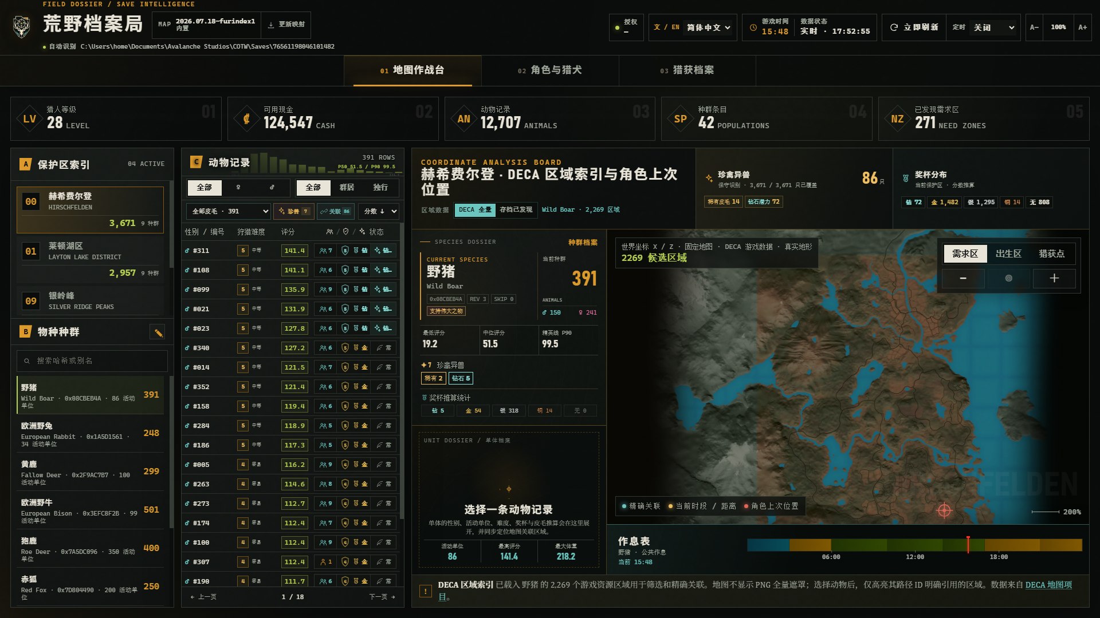Switch to the 出生区 map tab
Viewport: 1100px width, 618px height.
coord(1008,253)
